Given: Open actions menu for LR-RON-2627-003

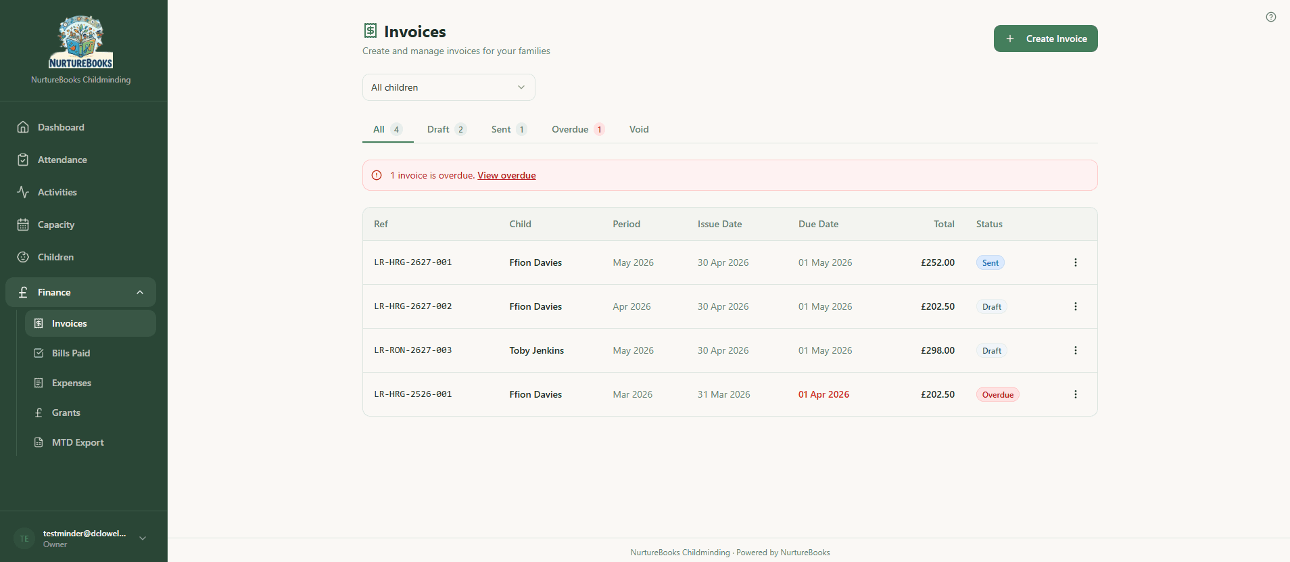Looking at the screenshot, I should click(1076, 350).
